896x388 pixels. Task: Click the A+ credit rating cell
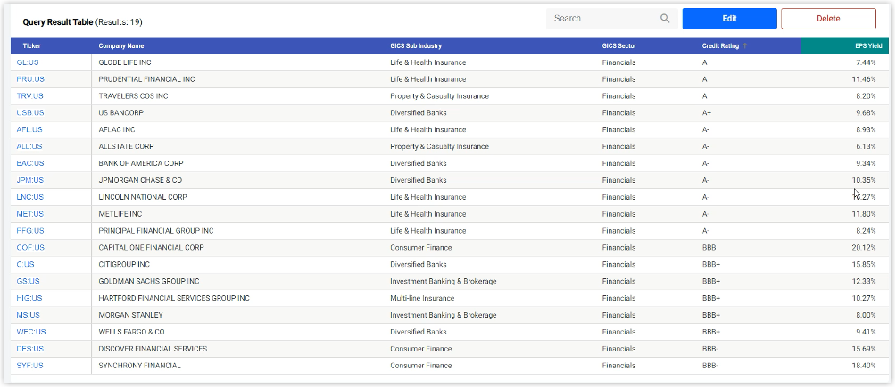pyautogui.click(x=707, y=113)
